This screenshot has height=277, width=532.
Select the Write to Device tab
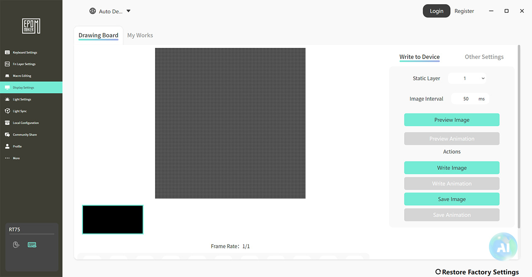[x=419, y=57]
